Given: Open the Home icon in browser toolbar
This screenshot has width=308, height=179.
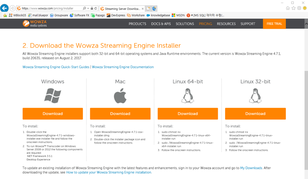Looking at the screenshot, I should (288, 8).
